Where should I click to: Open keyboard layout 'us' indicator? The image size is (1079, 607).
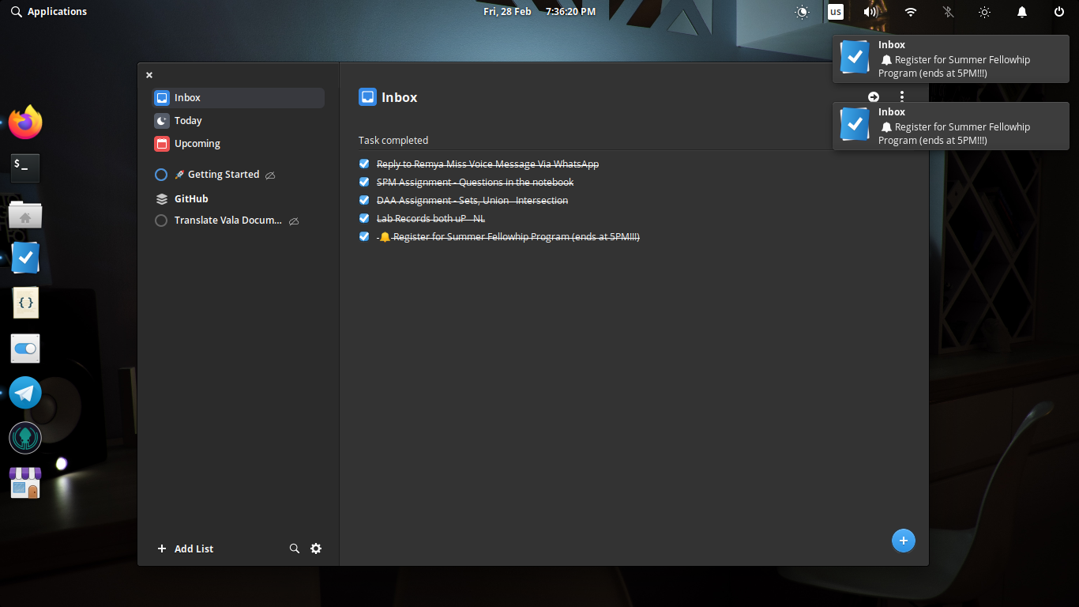[x=836, y=12]
